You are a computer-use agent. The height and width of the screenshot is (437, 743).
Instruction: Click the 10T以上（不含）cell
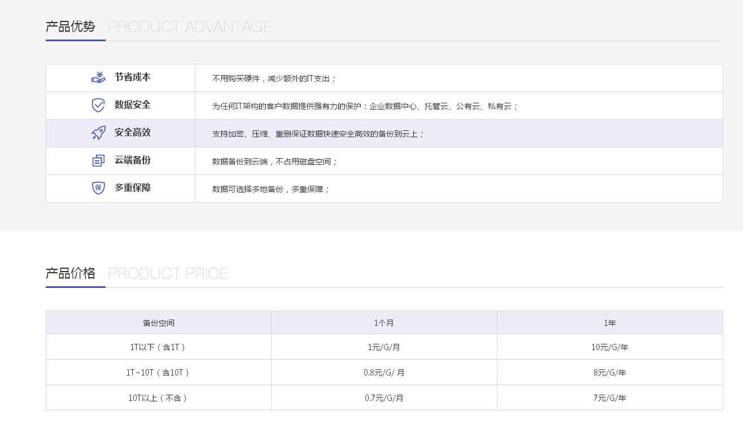point(159,398)
